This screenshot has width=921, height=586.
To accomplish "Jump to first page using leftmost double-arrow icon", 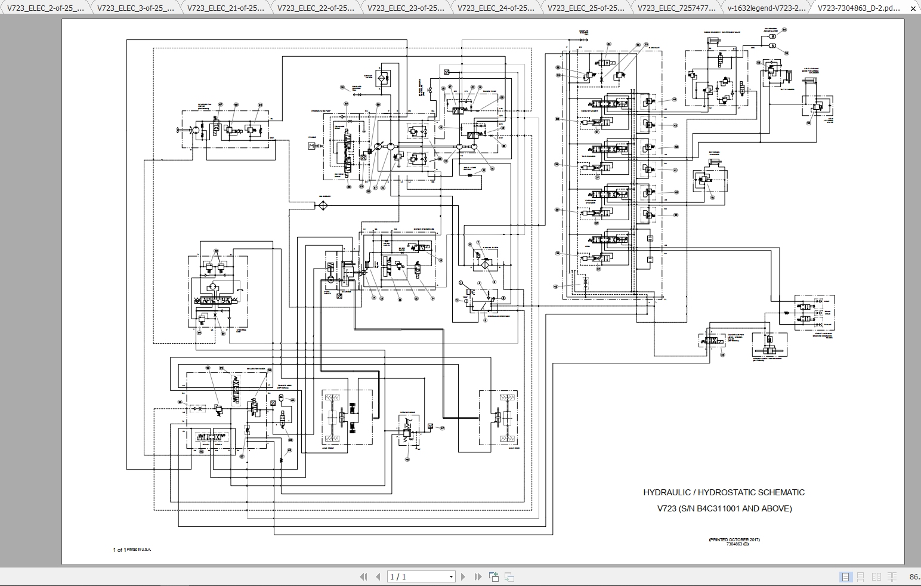I will coord(364,576).
